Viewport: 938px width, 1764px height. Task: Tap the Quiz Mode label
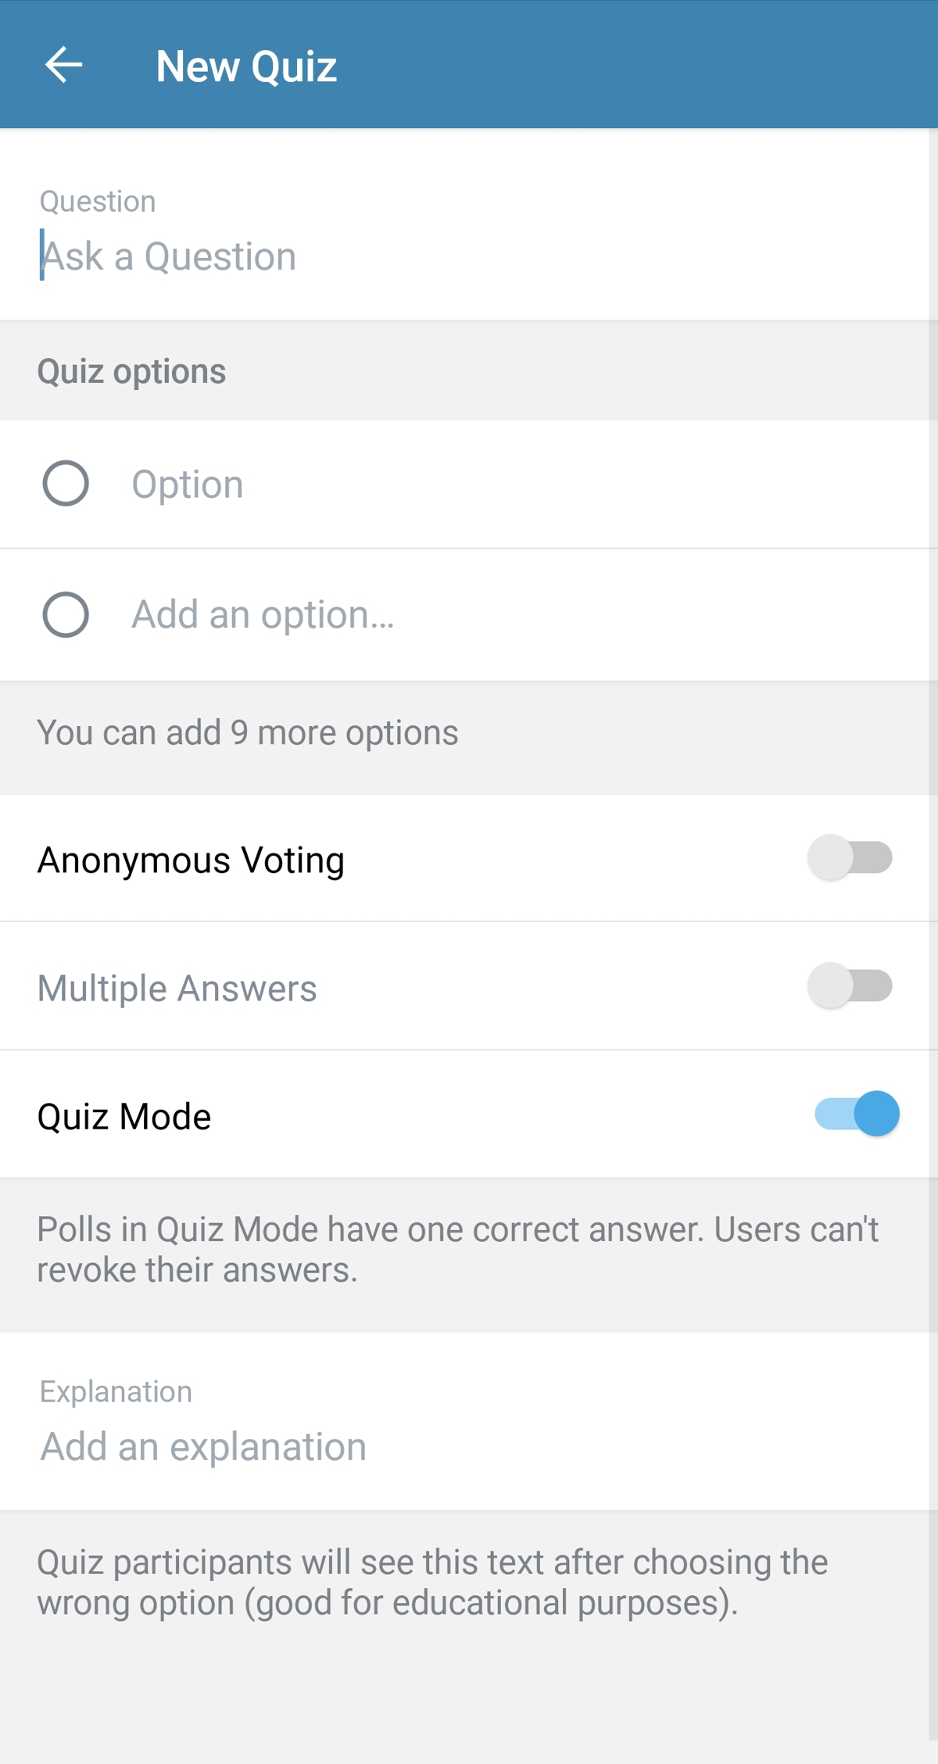tap(124, 1116)
